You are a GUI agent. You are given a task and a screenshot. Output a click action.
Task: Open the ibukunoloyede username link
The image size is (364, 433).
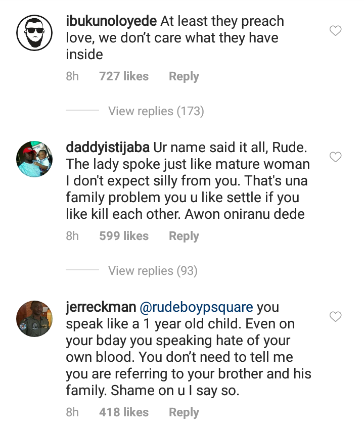click(111, 21)
